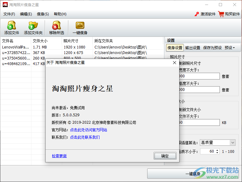Open the 文件(F) menu
This screenshot has width=242, height=182.
point(9,14)
